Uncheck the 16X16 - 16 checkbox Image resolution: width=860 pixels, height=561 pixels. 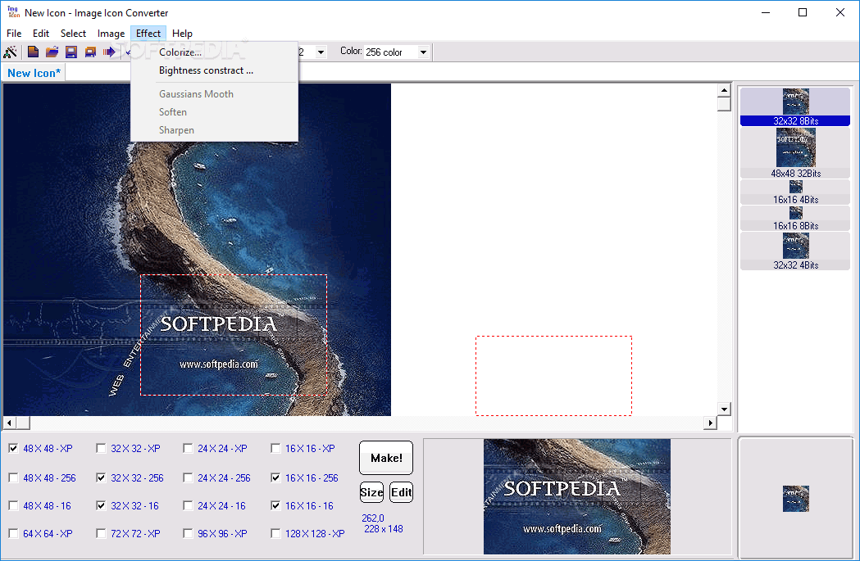275,505
